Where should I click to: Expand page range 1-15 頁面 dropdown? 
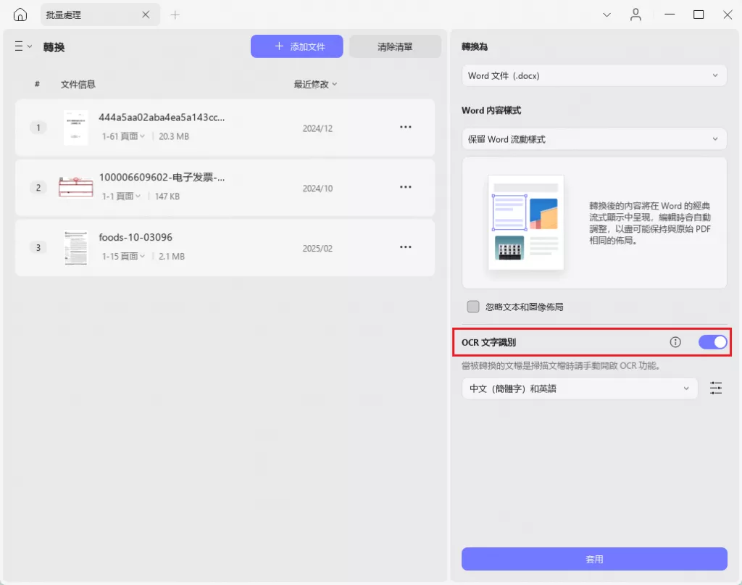[123, 256]
